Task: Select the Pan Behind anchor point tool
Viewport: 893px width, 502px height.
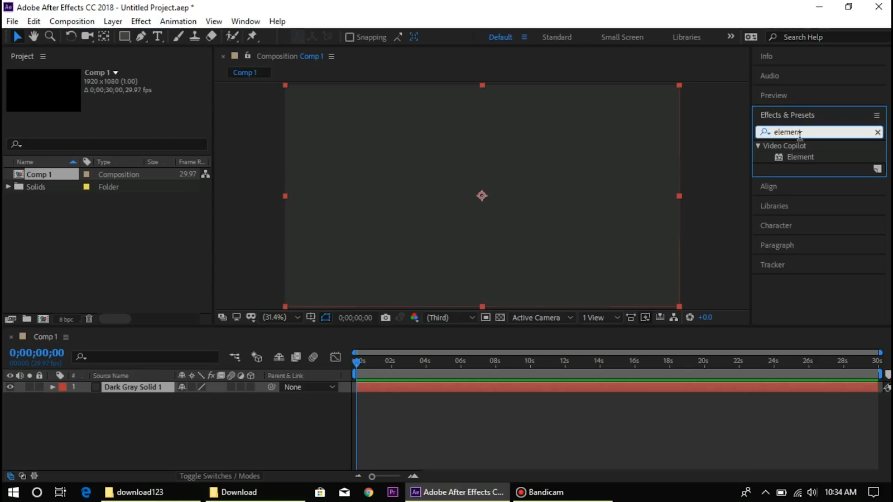Action: (104, 37)
